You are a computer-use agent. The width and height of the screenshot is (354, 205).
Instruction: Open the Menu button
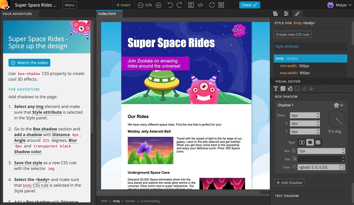pos(69,5)
